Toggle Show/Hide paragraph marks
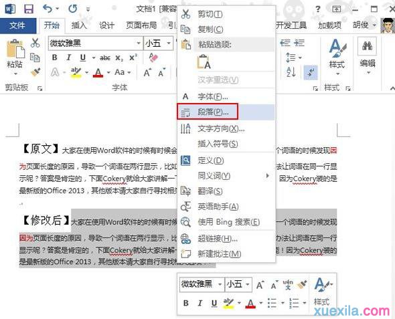 click(311, 72)
